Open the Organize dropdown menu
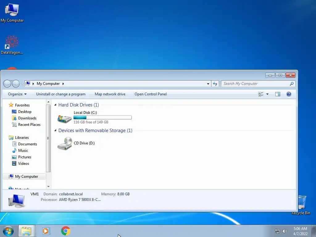Image resolution: width=316 pixels, height=237 pixels. click(17, 94)
